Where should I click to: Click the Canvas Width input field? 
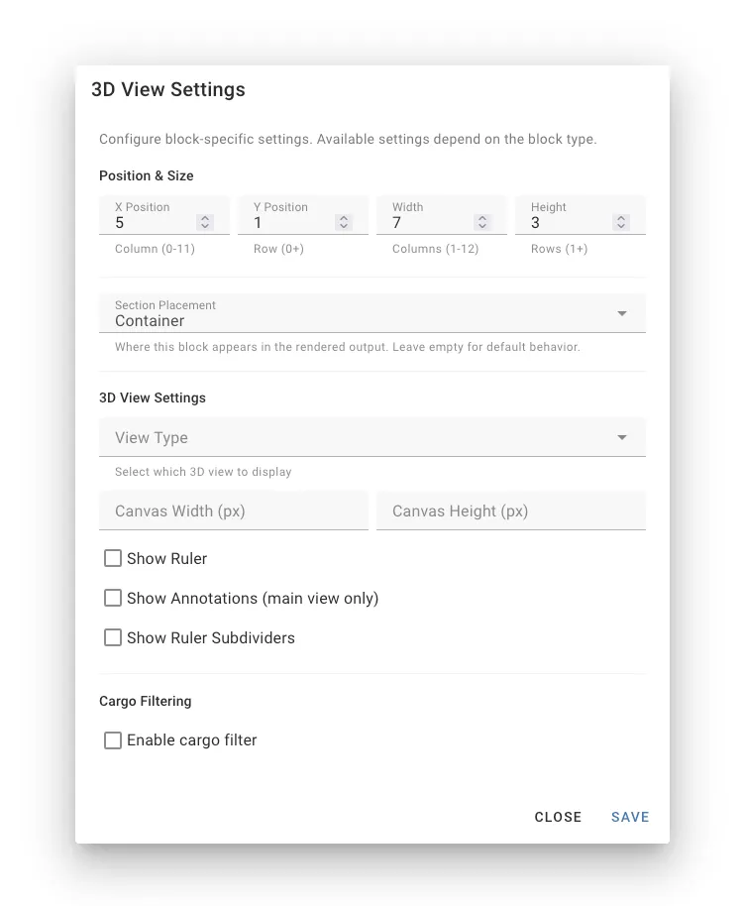pyautogui.click(x=233, y=510)
